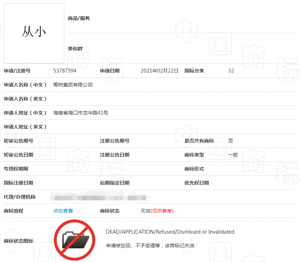Click the 商标状态 label

point(110,211)
